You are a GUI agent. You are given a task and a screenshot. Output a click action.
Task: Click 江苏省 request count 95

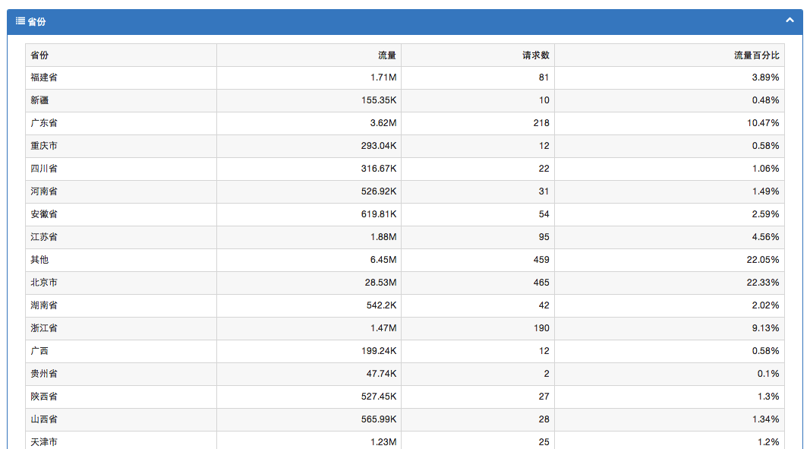(x=544, y=237)
